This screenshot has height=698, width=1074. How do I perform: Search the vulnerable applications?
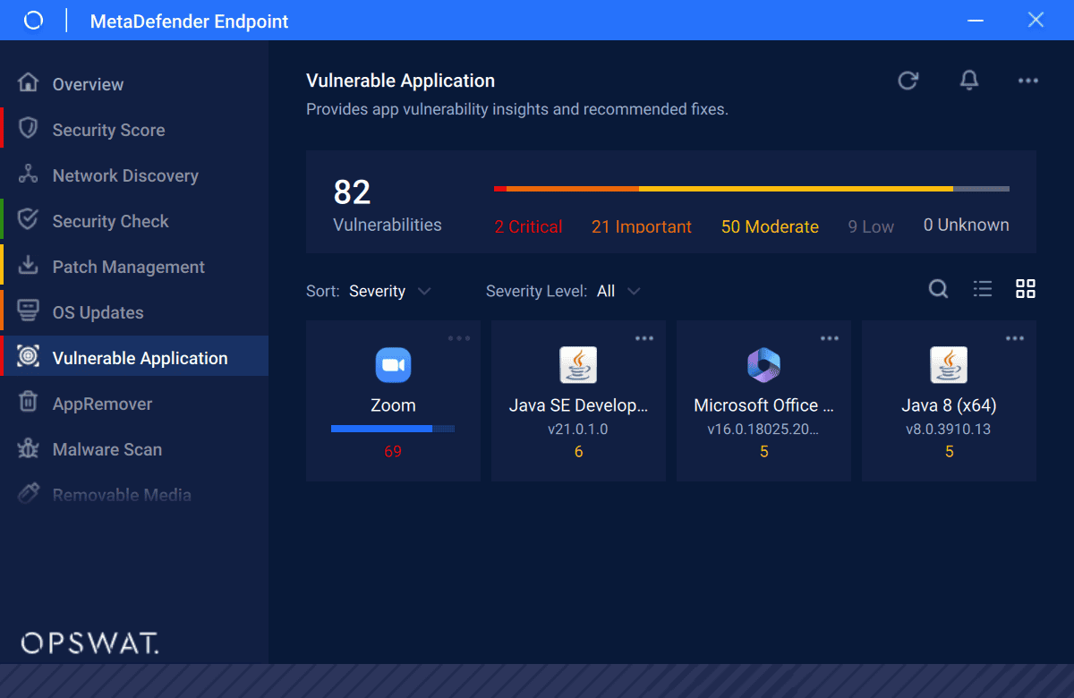click(x=938, y=288)
